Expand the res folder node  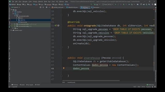(x=13, y=28)
